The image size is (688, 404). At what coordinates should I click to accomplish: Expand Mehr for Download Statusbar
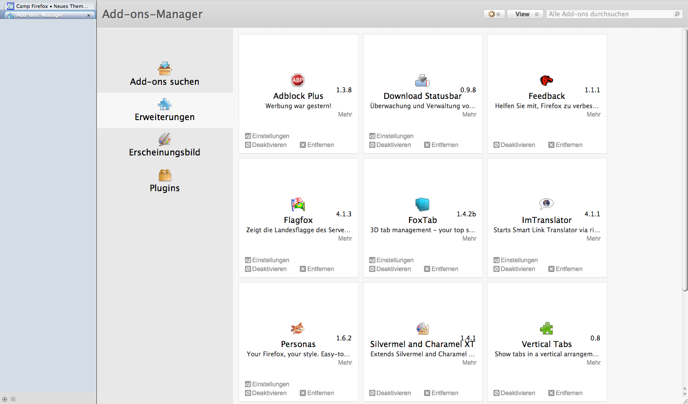(469, 114)
